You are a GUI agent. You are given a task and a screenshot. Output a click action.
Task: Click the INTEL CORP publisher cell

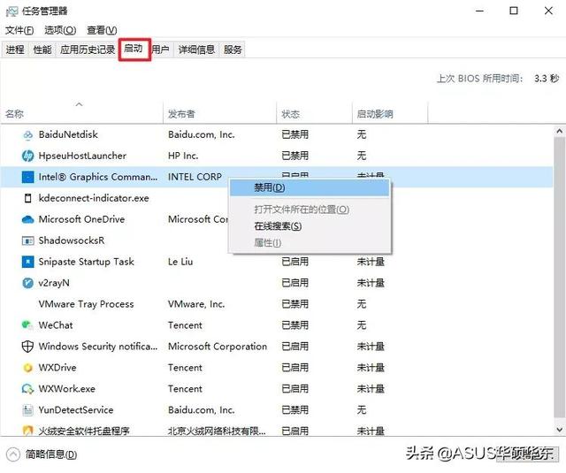click(x=195, y=177)
